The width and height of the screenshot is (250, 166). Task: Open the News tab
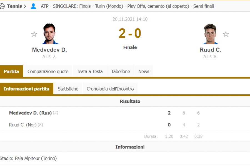point(144,71)
